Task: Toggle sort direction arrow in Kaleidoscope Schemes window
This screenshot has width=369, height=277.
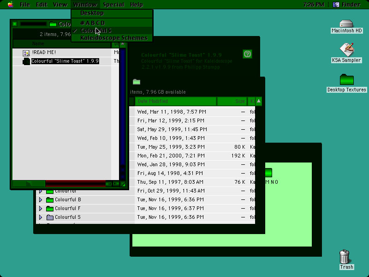Action: [259, 101]
